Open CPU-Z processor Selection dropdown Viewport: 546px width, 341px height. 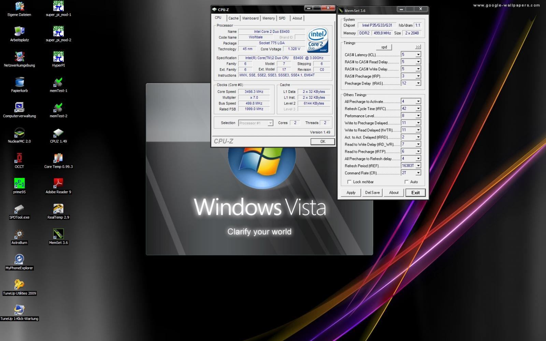point(256,123)
